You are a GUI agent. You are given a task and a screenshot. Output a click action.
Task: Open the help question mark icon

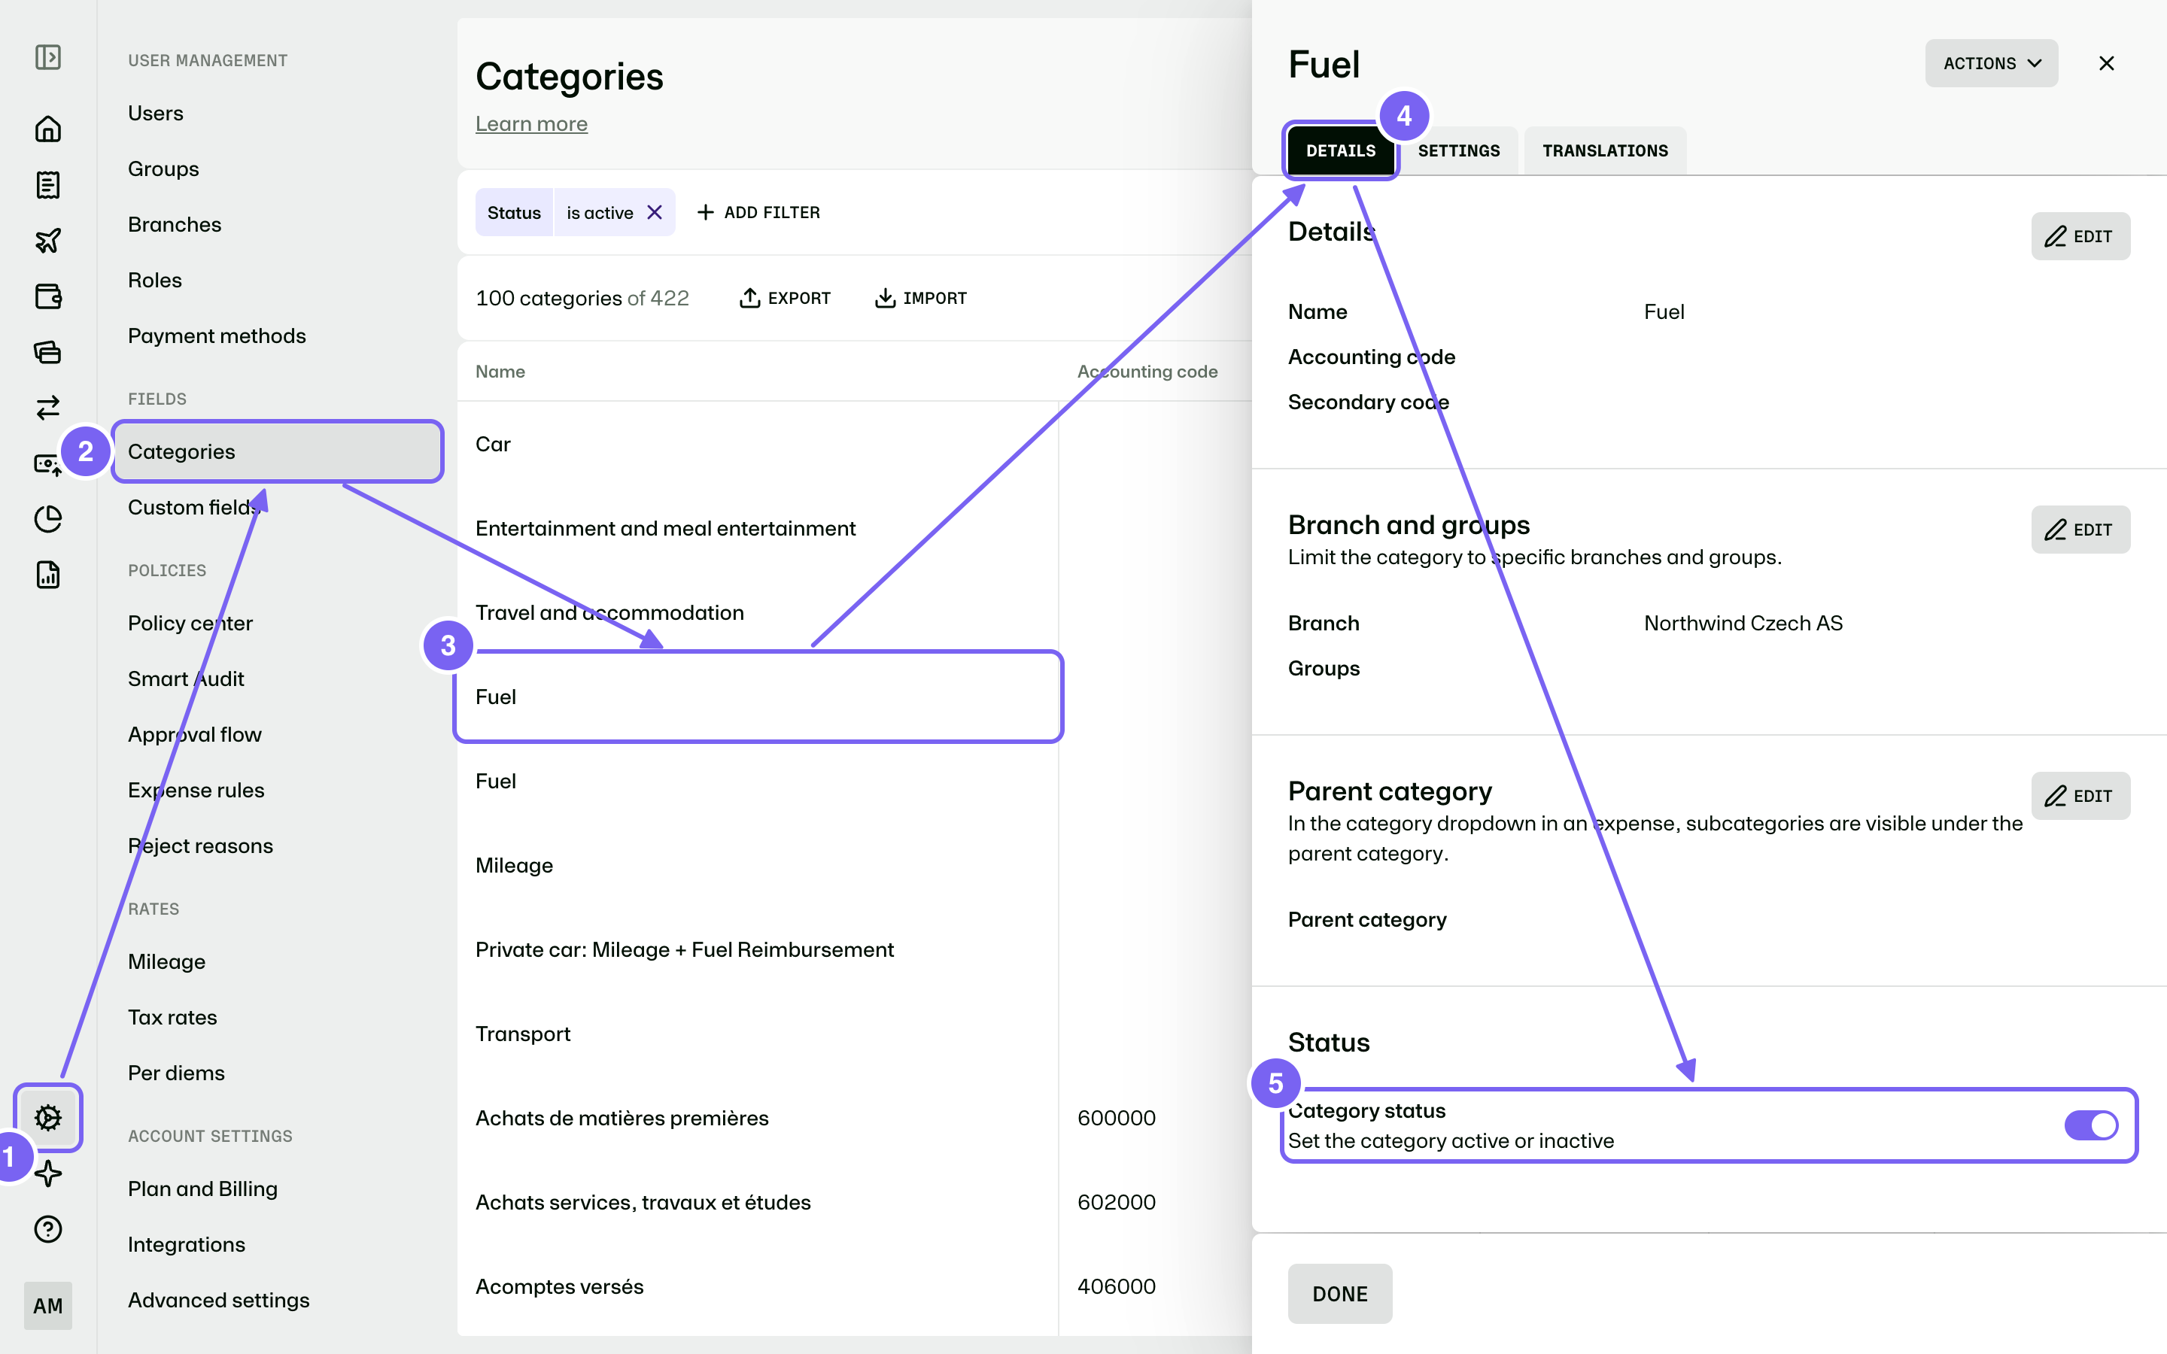pyautogui.click(x=47, y=1228)
